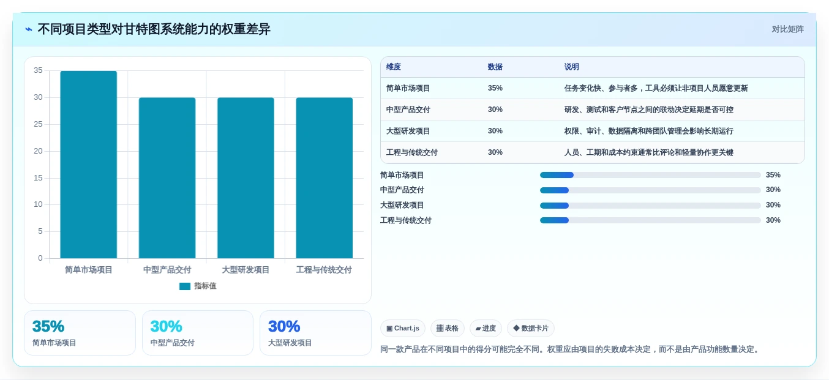Open the 35% 简单市场项目 data card

click(80, 333)
